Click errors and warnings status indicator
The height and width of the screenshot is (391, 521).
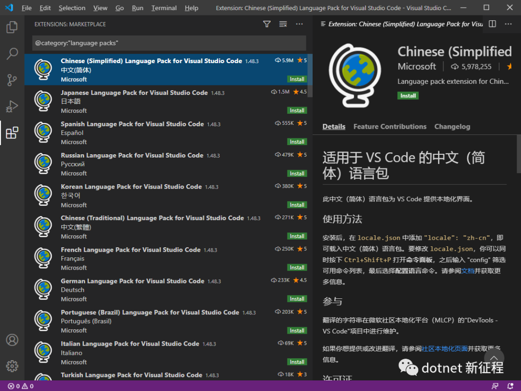[x=21, y=386]
